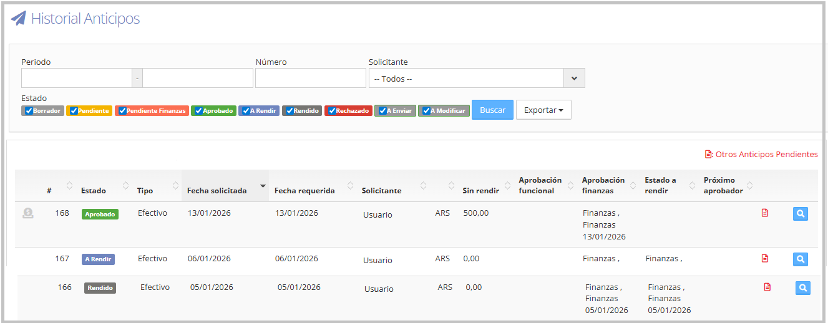Viewport: 828px width, 323px height.
Task: Click the Periodo start date field
Action: click(77, 78)
